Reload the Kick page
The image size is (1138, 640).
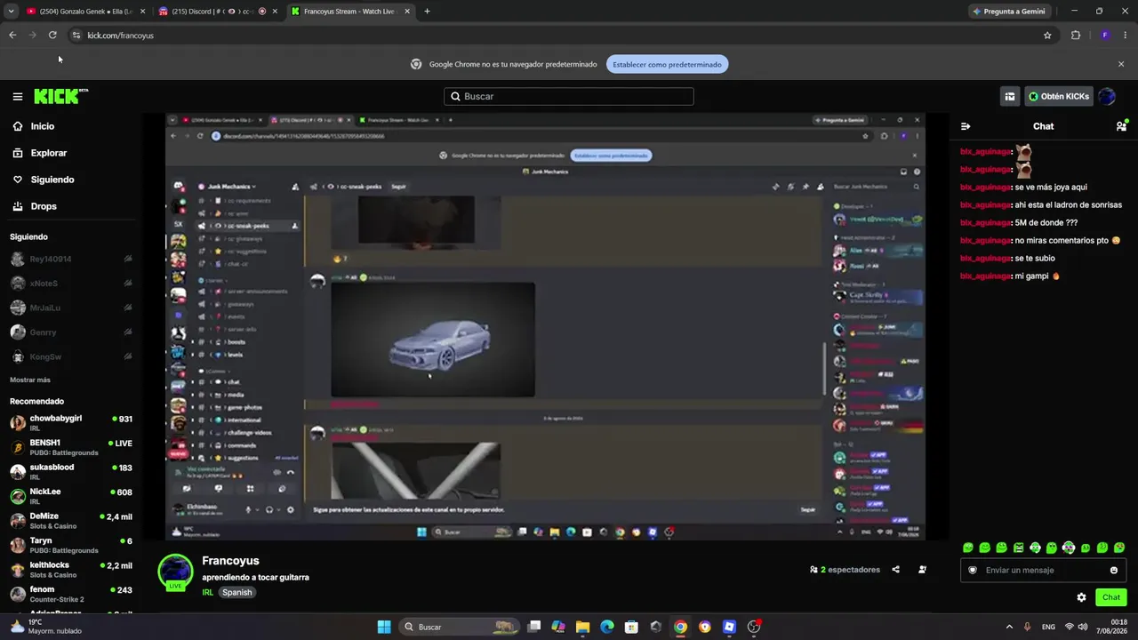tap(52, 36)
